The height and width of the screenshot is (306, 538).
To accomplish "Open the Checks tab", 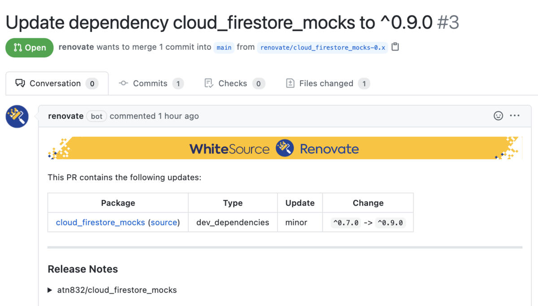I will point(234,83).
